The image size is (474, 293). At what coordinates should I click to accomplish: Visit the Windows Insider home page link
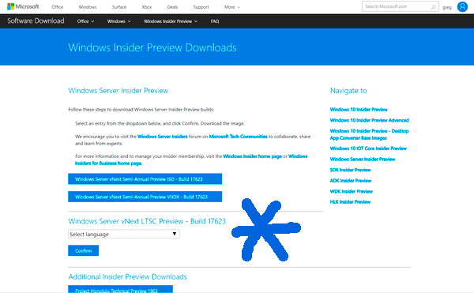pyautogui.click(x=253, y=156)
